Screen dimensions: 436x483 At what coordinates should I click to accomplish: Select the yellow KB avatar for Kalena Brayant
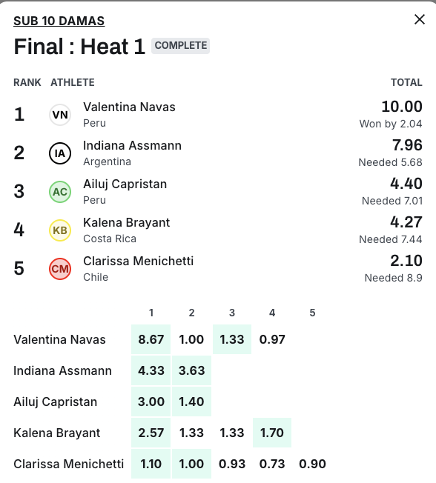(x=60, y=230)
